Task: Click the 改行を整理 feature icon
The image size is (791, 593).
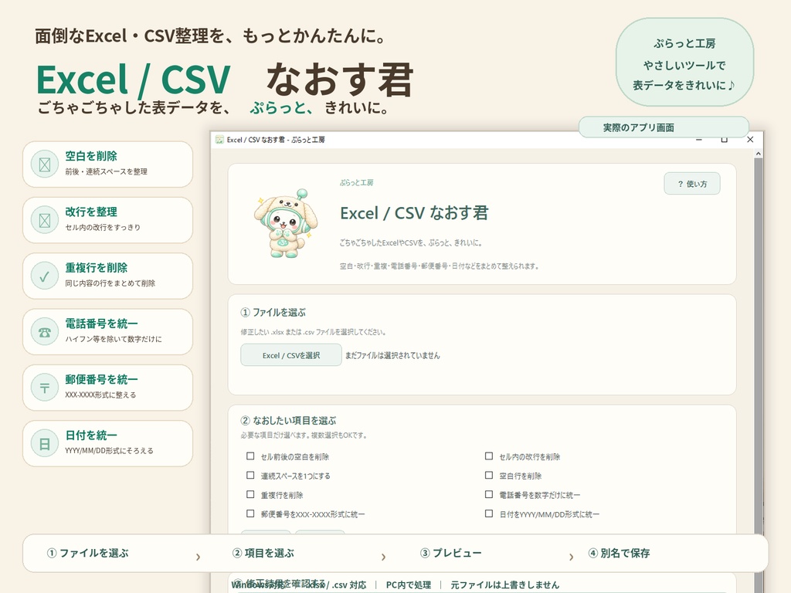Action: (44, 220)
